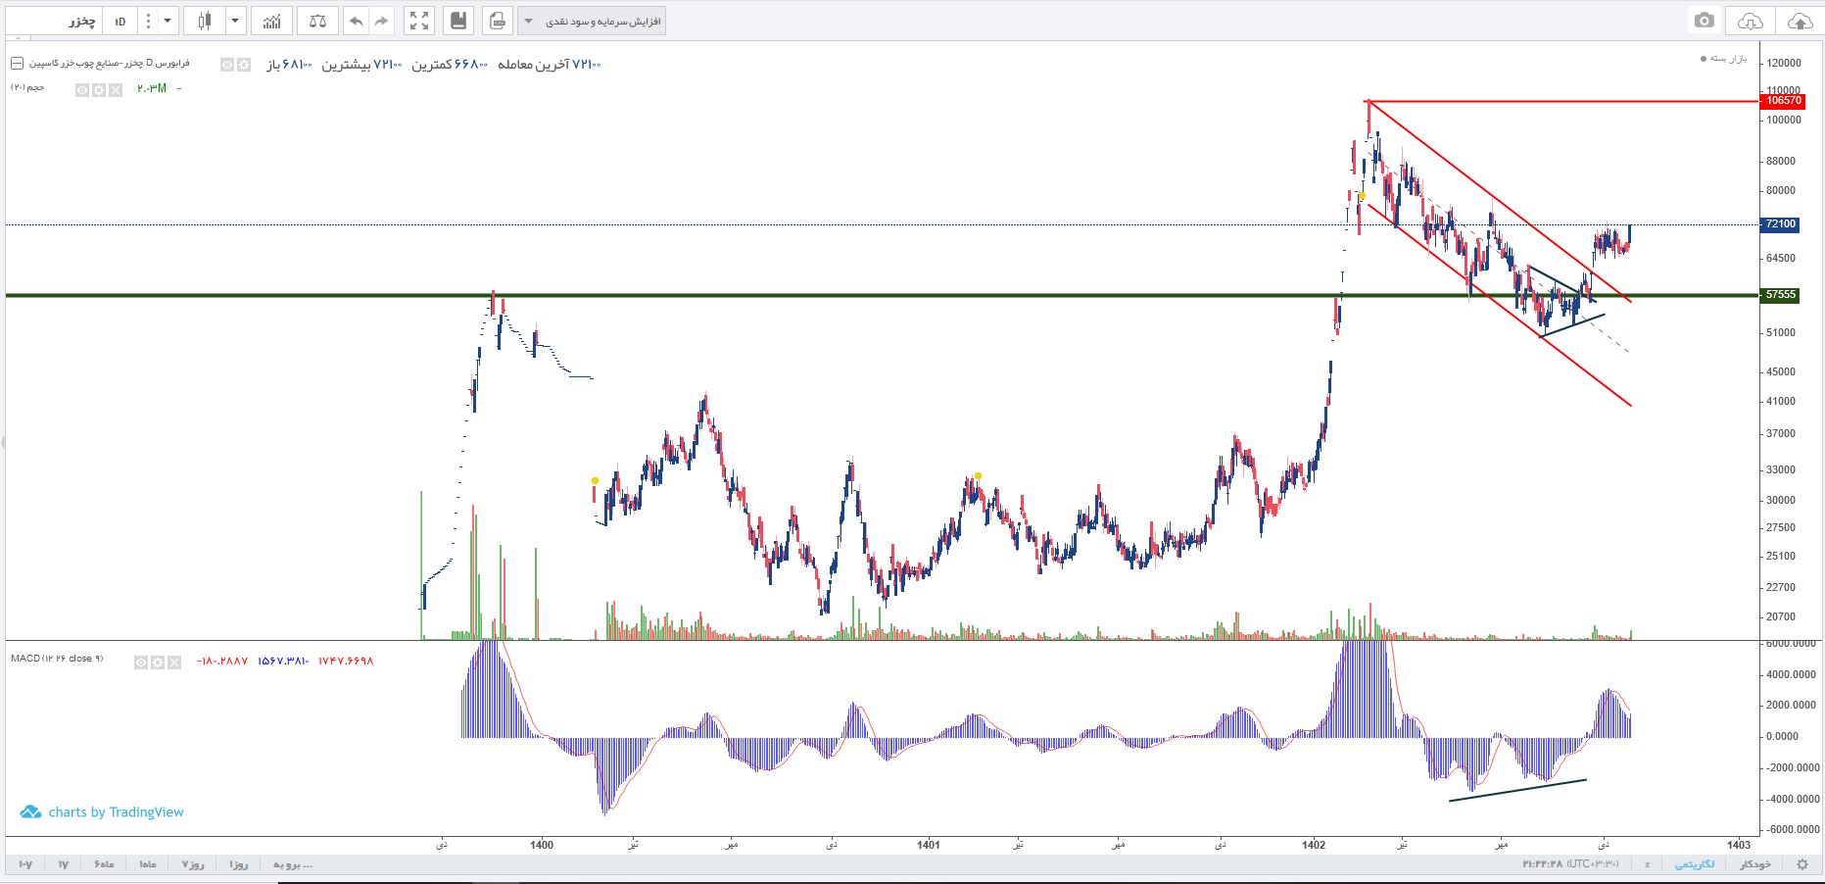This screenshot has width=1825, height=884.
Task: Collapse the symbol legend with minus box
Action: [17, 64]
